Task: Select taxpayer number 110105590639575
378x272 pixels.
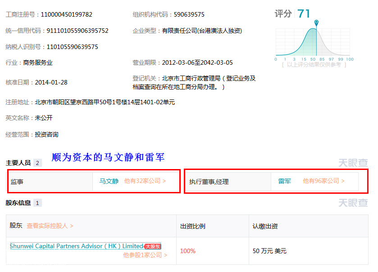Action: pos(73,47)
